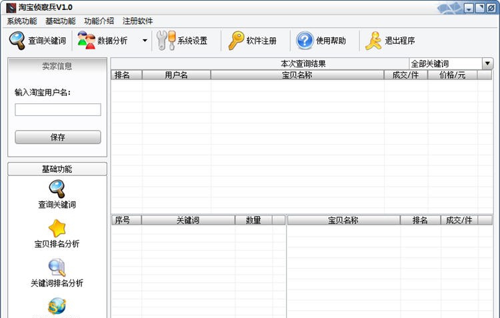Click the 查询关键词 magnifier toolbar icon
This screenshot has height=318, width=500.
tap(17, 41)
